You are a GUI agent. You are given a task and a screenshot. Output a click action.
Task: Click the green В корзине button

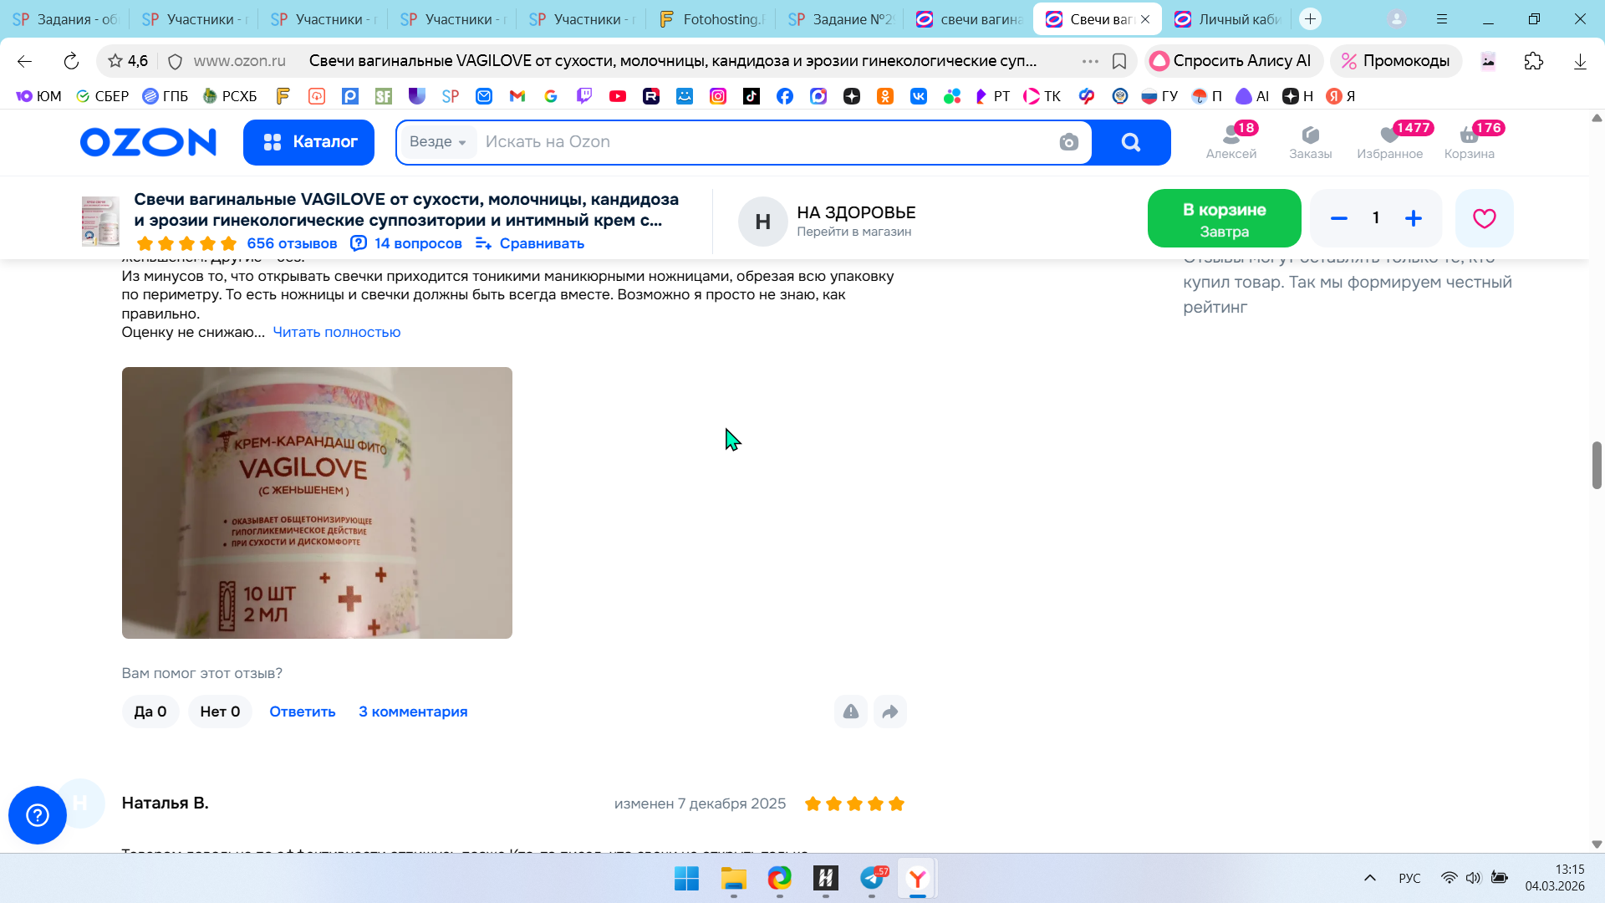(x=1224, y=219)
